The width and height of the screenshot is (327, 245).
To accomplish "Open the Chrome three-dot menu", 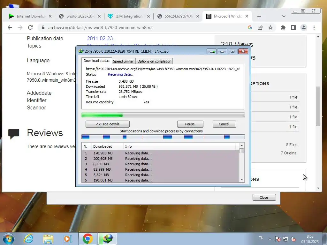I will click(314, 27).
